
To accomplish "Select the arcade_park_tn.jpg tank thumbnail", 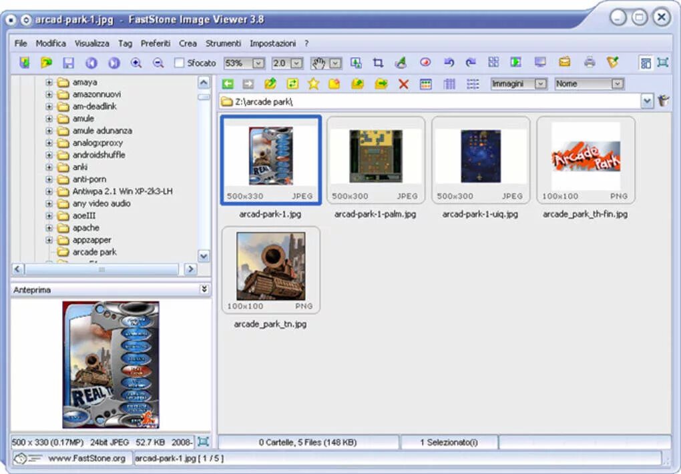I will tap(270, 270).
